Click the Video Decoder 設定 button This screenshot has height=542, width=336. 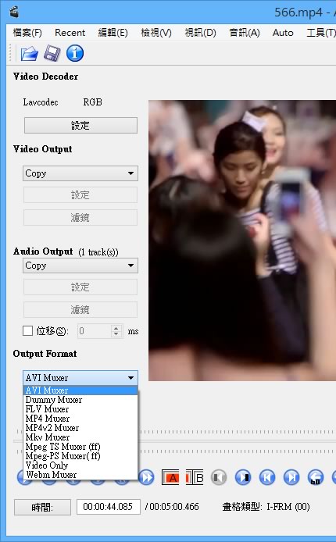[80, 125]
